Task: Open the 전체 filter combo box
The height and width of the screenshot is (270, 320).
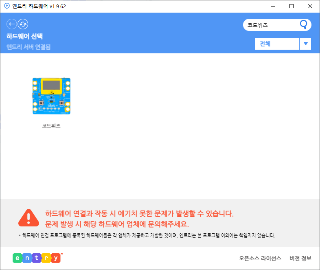Action: tap(283, 44)
